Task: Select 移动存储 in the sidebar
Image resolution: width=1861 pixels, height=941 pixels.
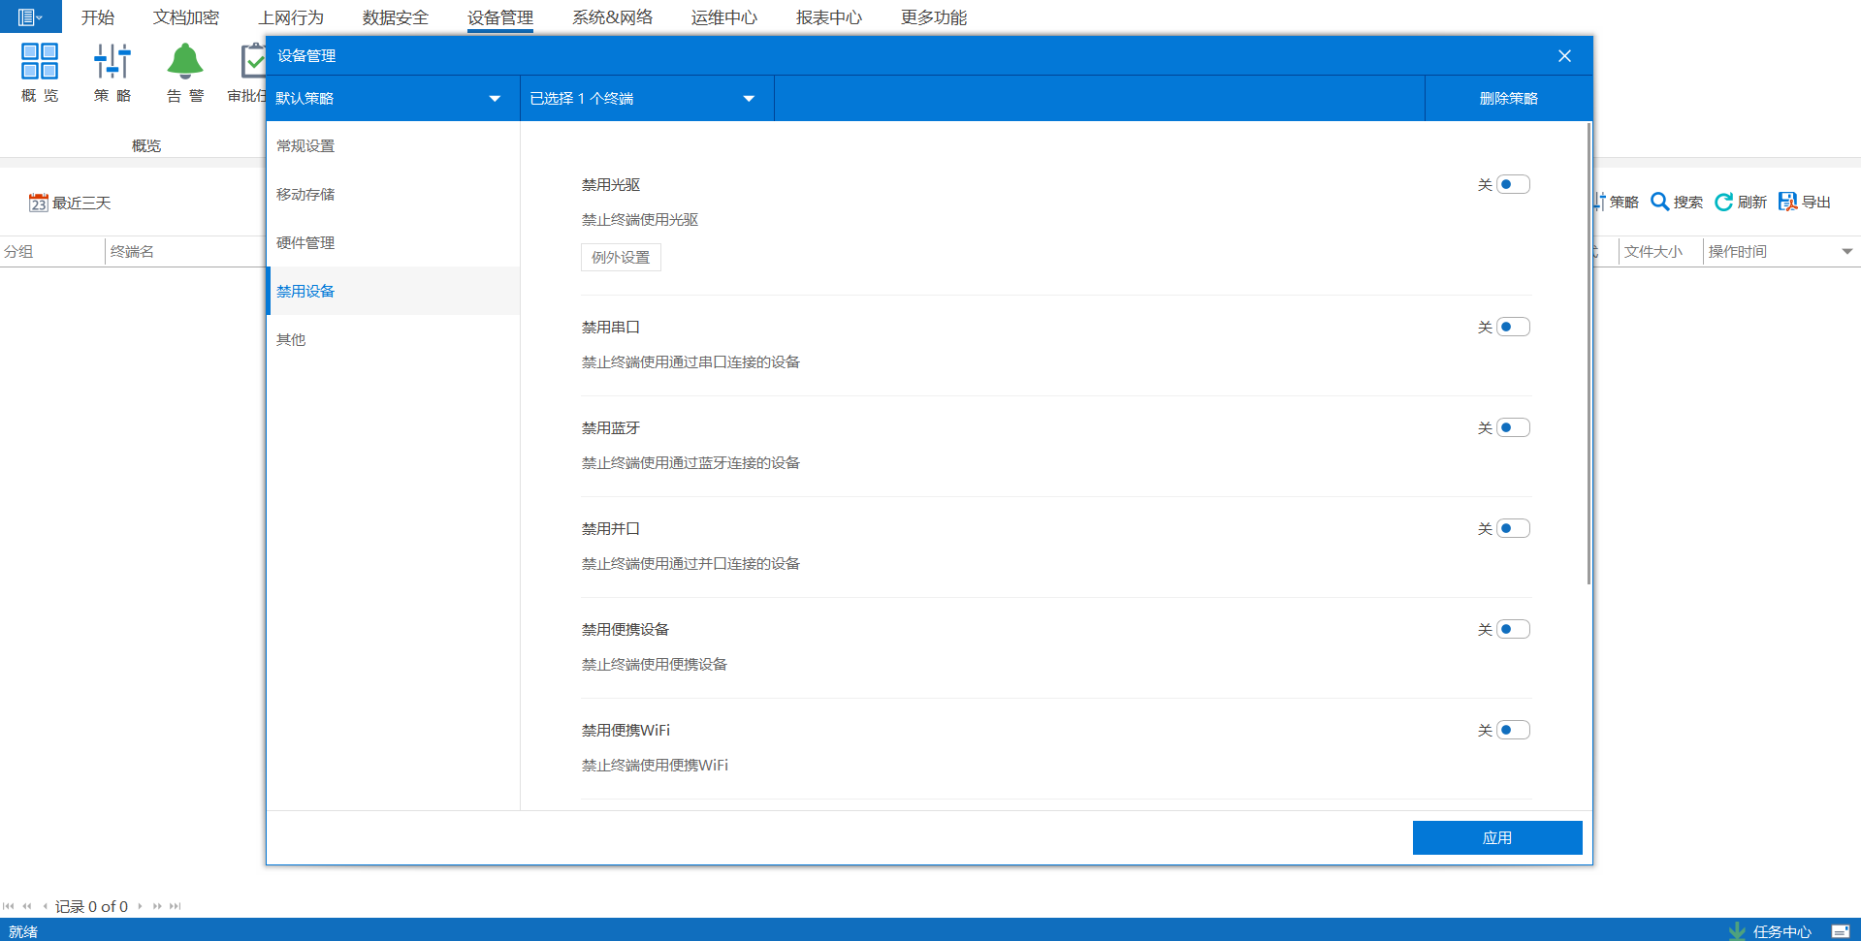Action: coord(305,194)
